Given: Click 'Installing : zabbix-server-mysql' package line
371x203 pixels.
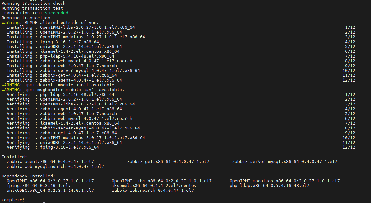Looking at the screenshot, I should point(73,71).
